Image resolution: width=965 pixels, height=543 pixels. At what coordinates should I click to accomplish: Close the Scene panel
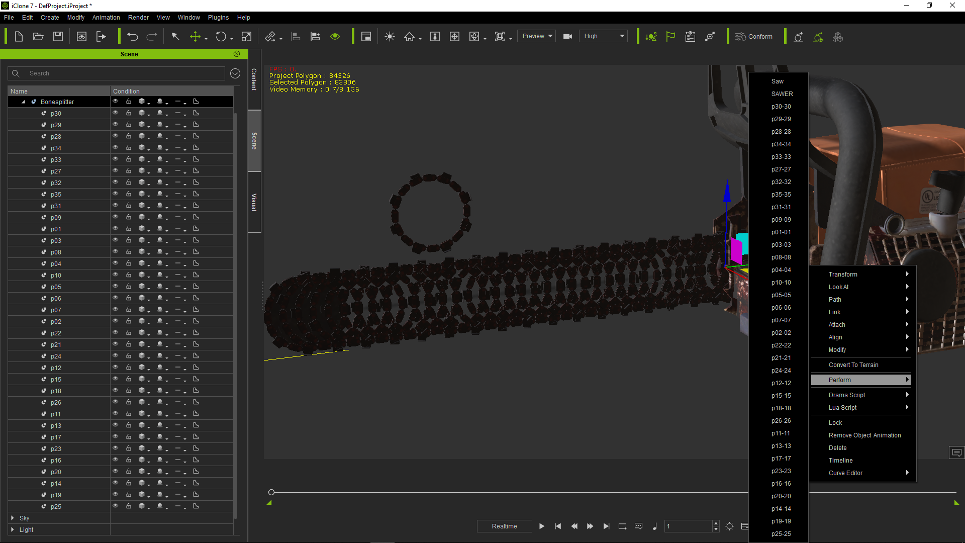pyautogui.click(x=237, y=54)
